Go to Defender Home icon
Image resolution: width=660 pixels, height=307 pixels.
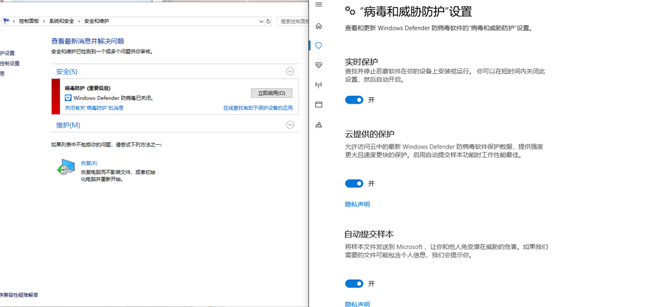pyautogui.click(x=318, y=26)
